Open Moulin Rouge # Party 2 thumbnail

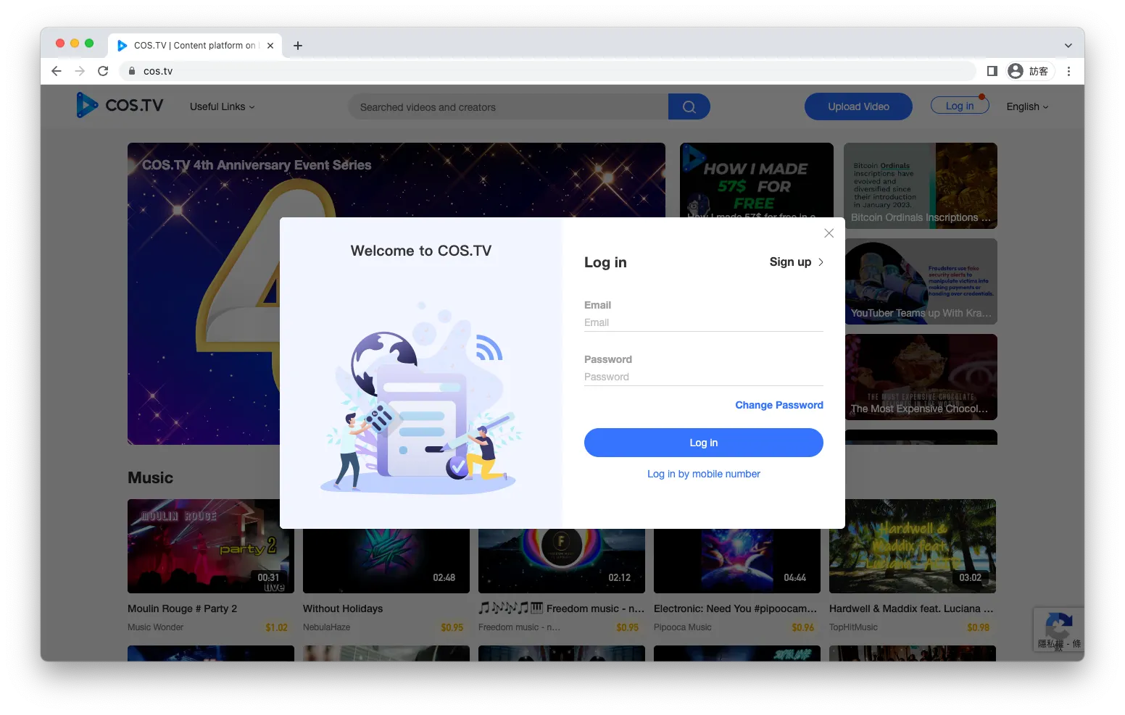[x=210, y=546]
